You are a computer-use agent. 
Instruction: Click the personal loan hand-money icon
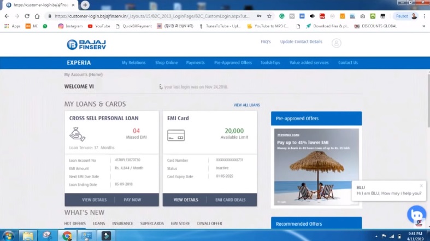78,134
